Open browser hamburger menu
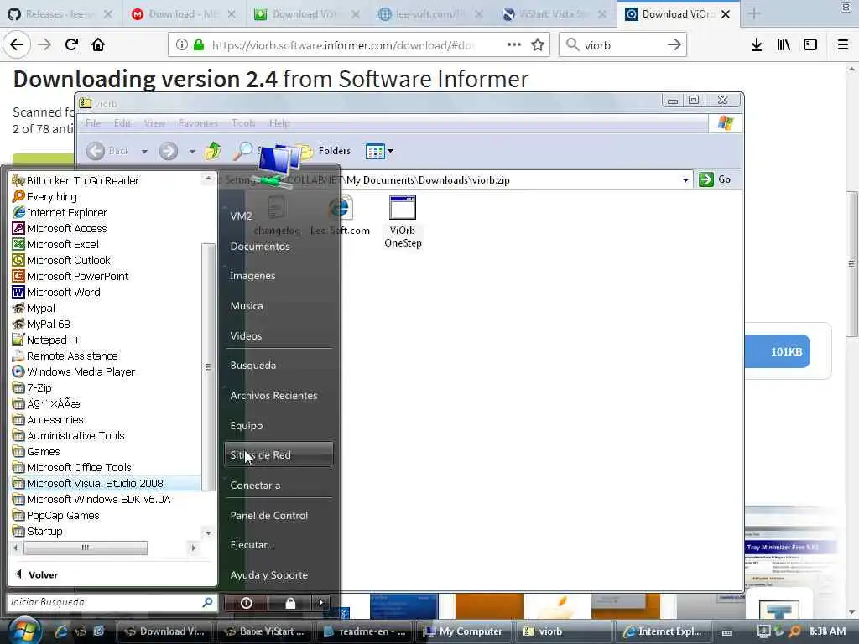This screenshot has width=859, height=644. click(843, 45)
